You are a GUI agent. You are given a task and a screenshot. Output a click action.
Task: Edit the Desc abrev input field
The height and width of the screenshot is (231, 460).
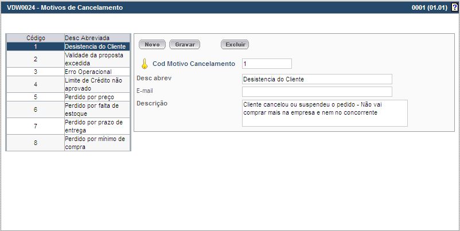click(x=317, y=79)
